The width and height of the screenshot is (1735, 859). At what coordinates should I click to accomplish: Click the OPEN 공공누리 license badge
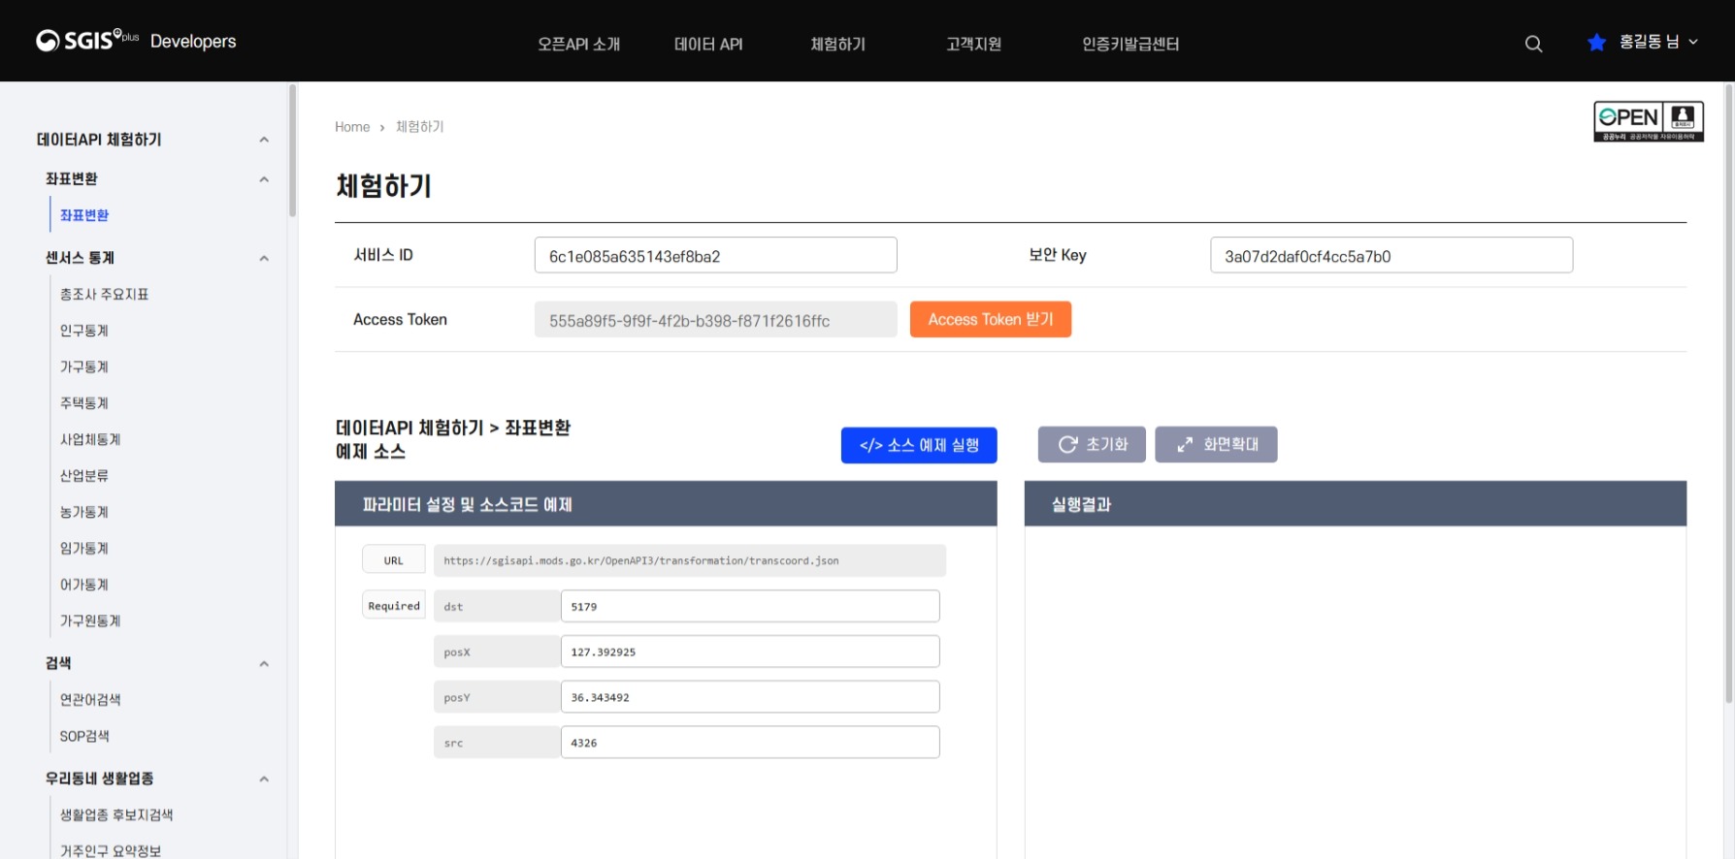(x=1649, y=121)
